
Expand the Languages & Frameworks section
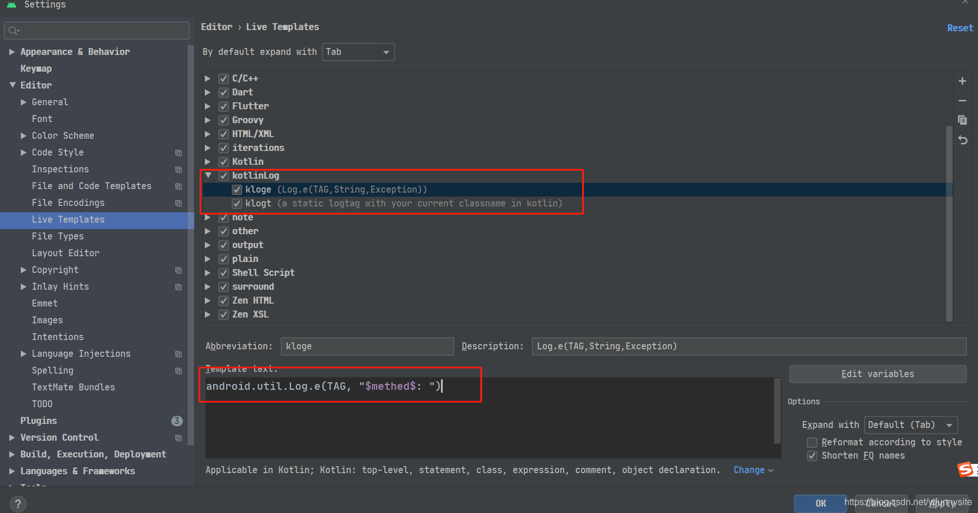pos(12,471)
